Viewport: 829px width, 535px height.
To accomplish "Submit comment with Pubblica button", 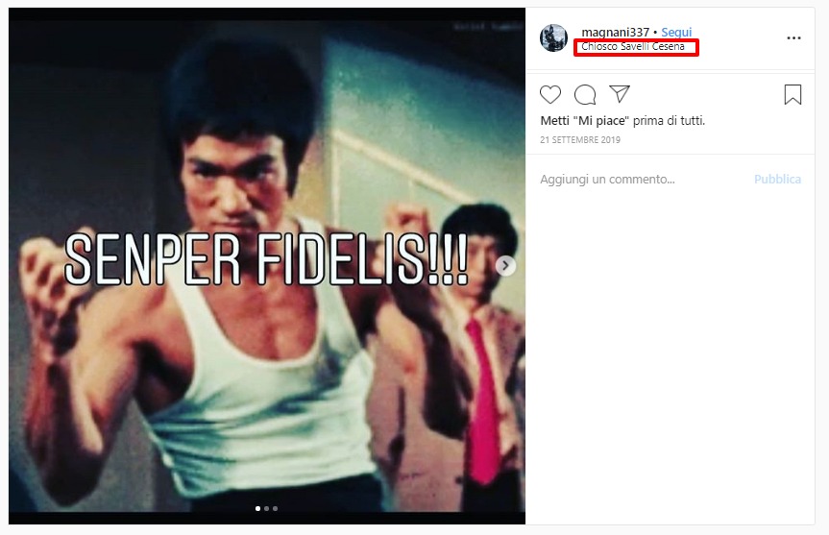I will [x=777, y=180].
